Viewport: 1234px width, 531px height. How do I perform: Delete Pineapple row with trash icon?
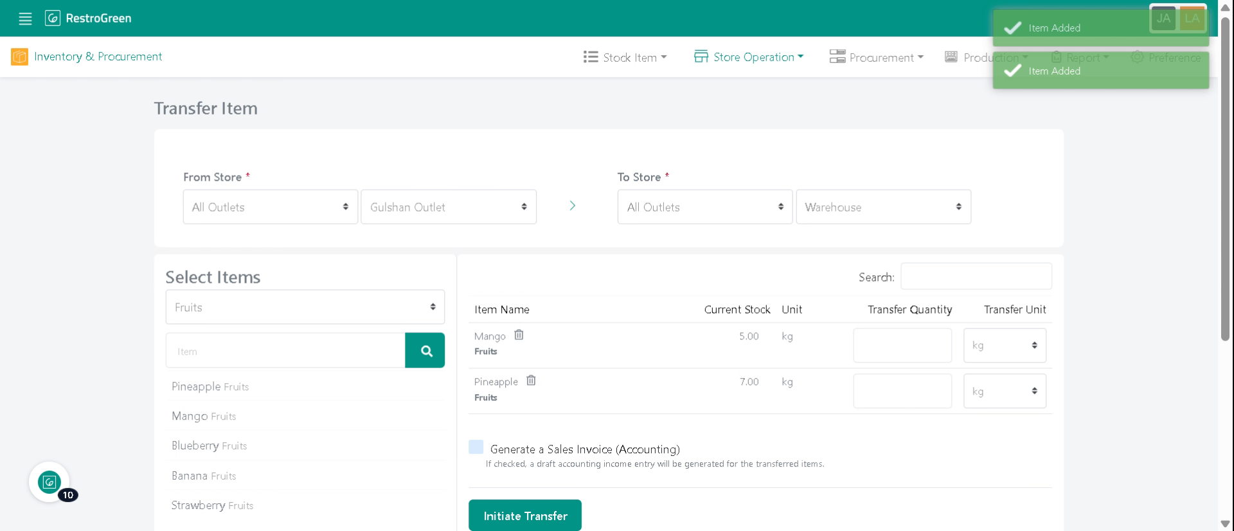pyautogui.click(x=531, y=381)
